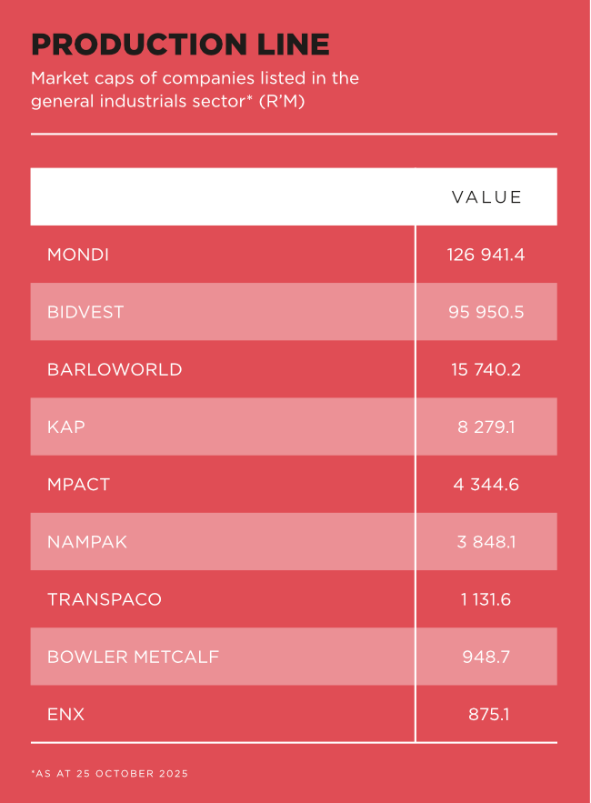The width and height of the screenshot is (591, 803).
Task: Click the BARLOWORLD company name
Action: 115,369
